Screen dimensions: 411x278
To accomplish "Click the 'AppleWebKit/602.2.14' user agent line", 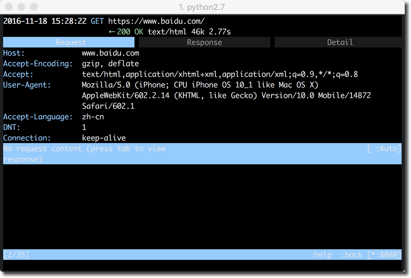I will (x=226, y=96).
